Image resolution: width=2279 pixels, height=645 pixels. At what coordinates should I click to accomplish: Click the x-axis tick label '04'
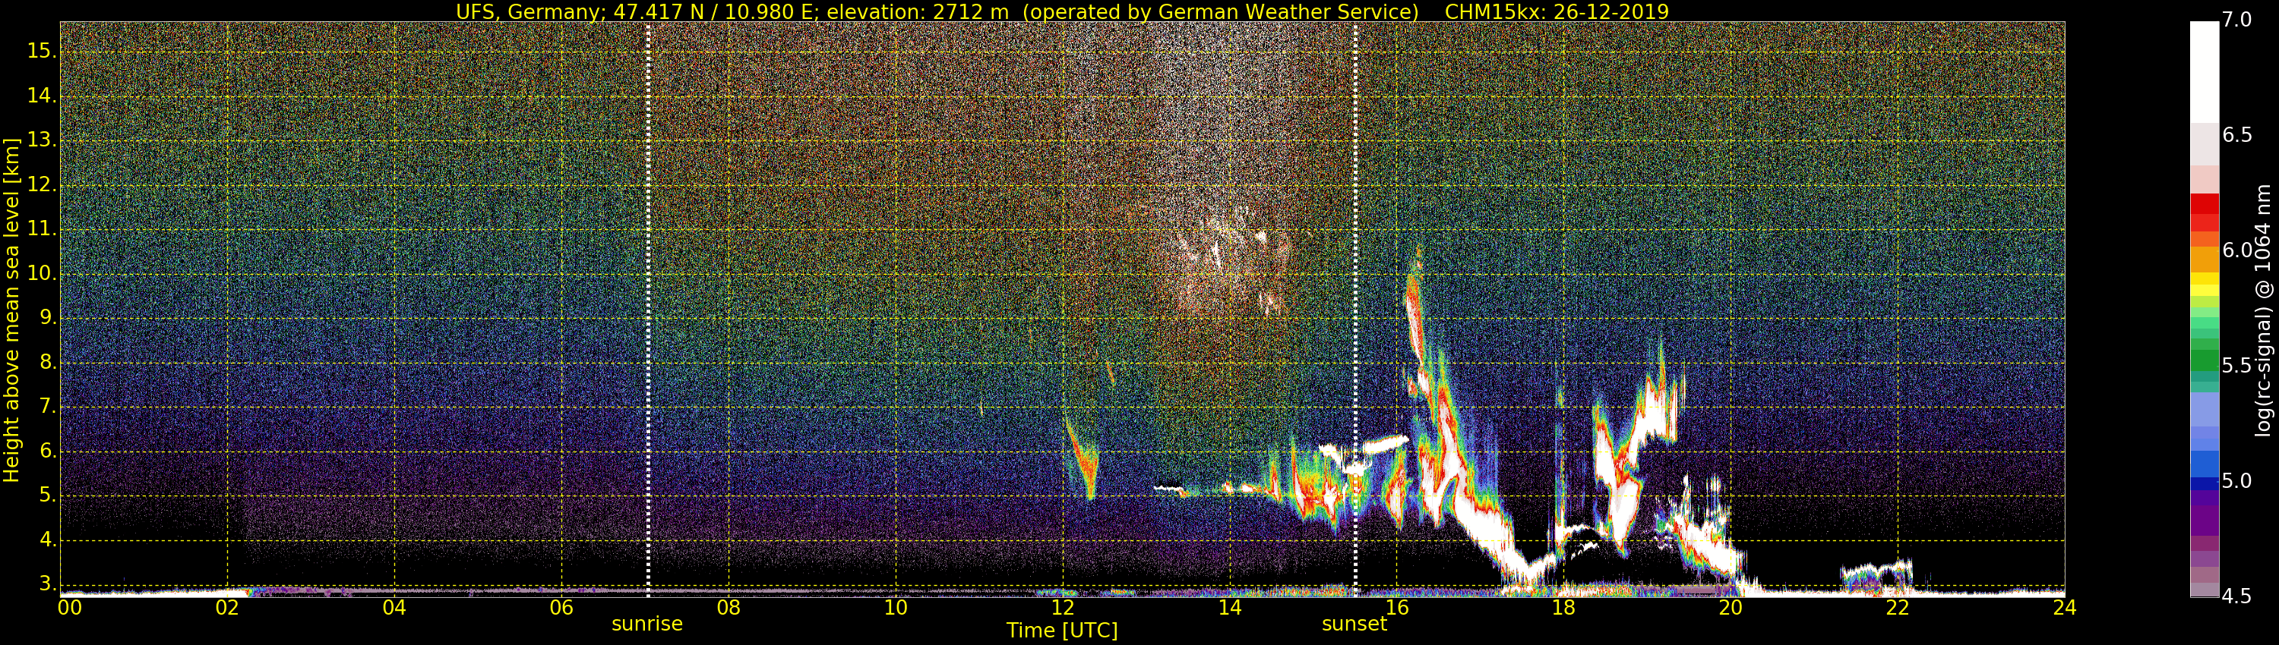(394, 608)
